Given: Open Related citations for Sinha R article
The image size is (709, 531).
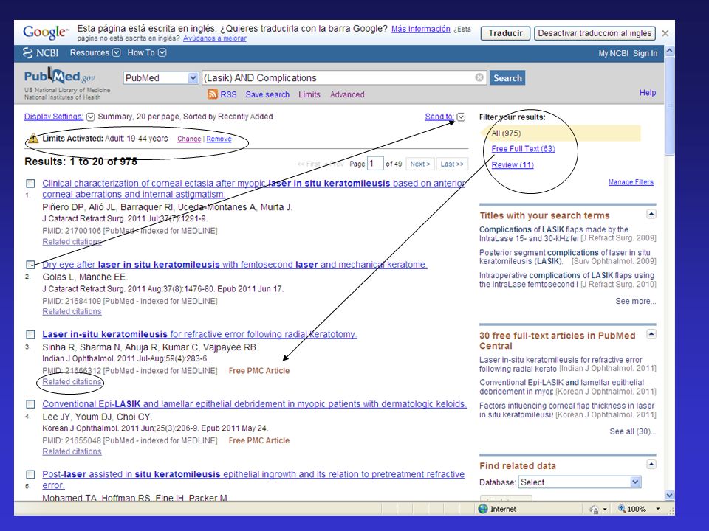Looking at the screenshot, I should pos(72,382).
